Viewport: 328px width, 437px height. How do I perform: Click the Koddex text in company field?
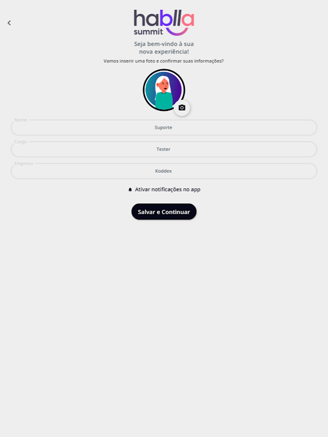[163, 171]
